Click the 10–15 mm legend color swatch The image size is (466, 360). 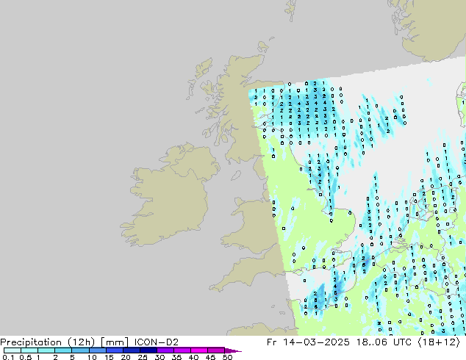coord(97,350)
